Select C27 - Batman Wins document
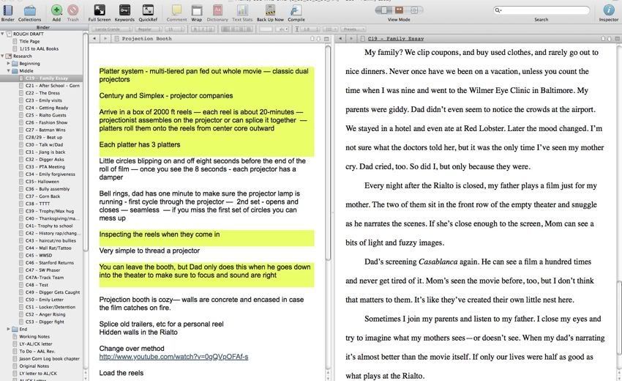 tap(45, 130)
